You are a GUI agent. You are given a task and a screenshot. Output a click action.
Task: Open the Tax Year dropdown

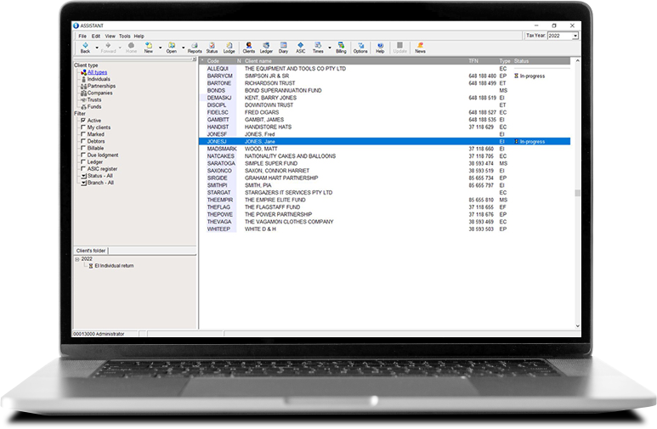[x=575, y=37]
